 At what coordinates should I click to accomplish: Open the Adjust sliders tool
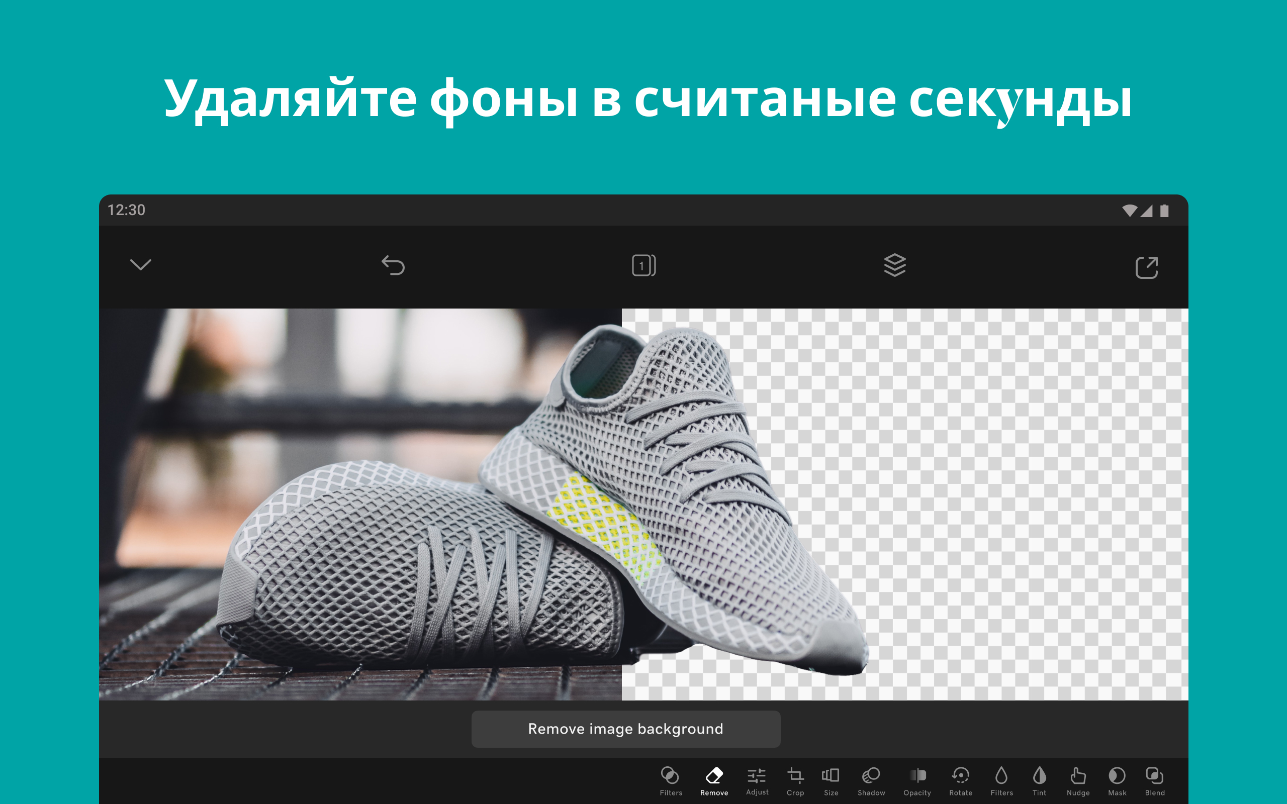click(757, 781)
